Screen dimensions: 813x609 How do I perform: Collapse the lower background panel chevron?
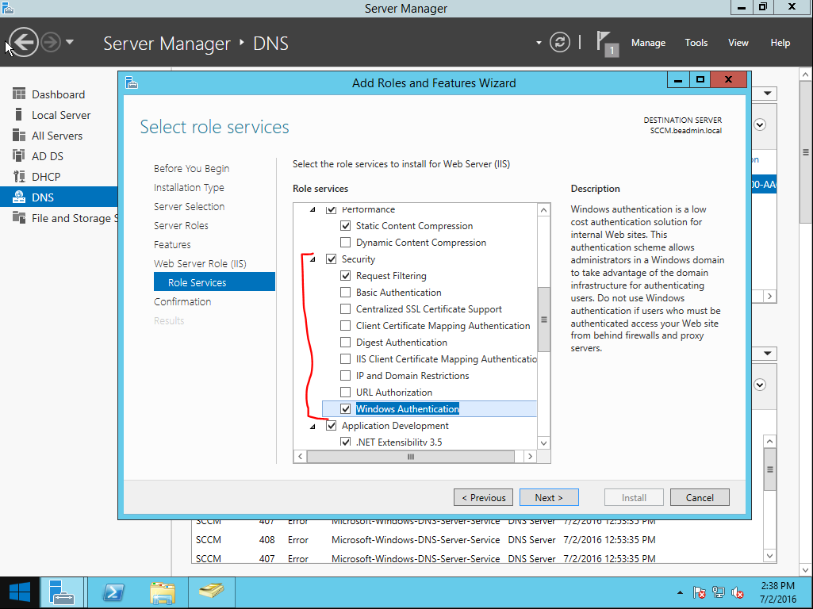click(760, 385)
